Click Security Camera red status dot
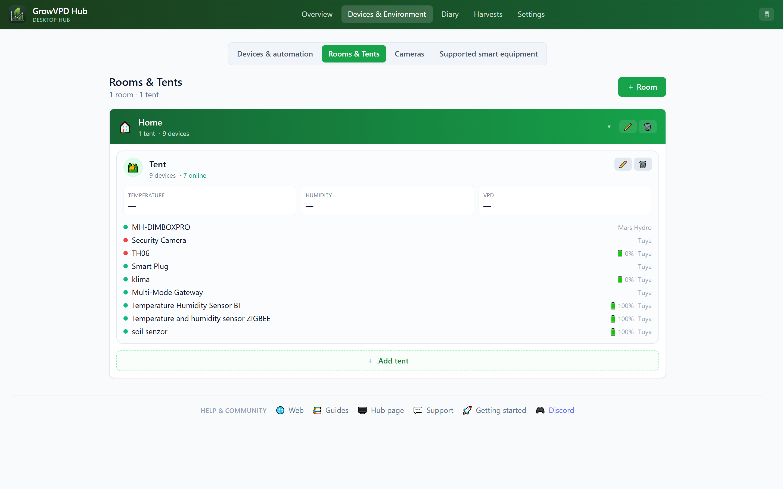The height and width of the screenshot is (489, 783). coord(126,240)
